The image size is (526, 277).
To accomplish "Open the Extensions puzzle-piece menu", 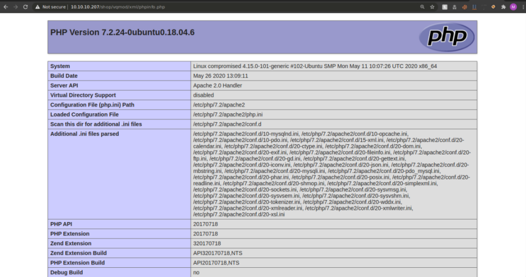I will [x=503, y=7].
